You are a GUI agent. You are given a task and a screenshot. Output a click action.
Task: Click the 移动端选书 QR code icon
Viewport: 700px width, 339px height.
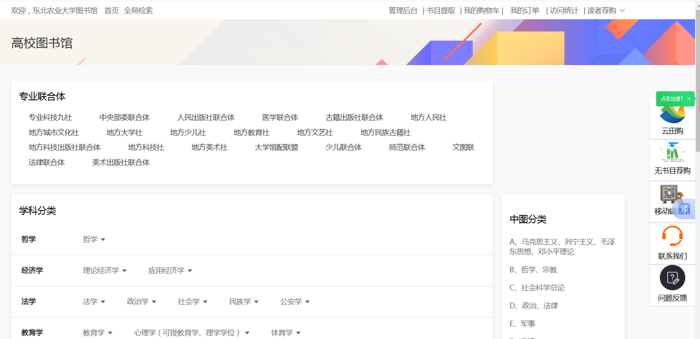(669, 194)
